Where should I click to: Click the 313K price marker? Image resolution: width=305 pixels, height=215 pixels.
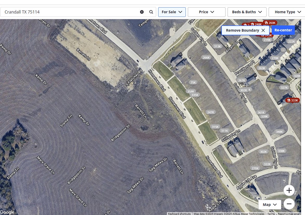(217, 46)
